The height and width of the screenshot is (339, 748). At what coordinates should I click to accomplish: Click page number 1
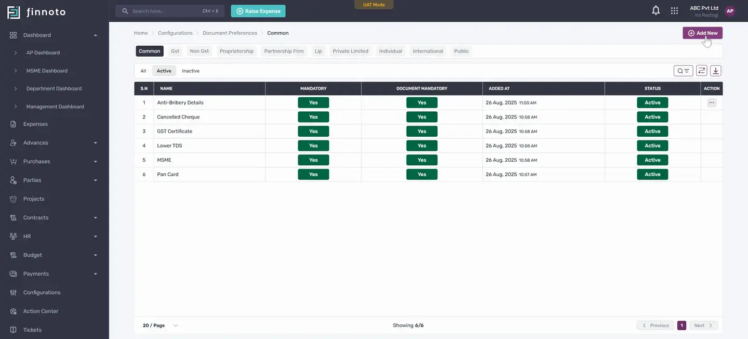click(x=682, y=325)
